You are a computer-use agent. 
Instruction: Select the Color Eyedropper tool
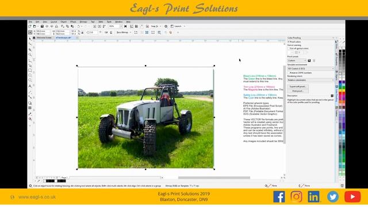click(30, 114)
